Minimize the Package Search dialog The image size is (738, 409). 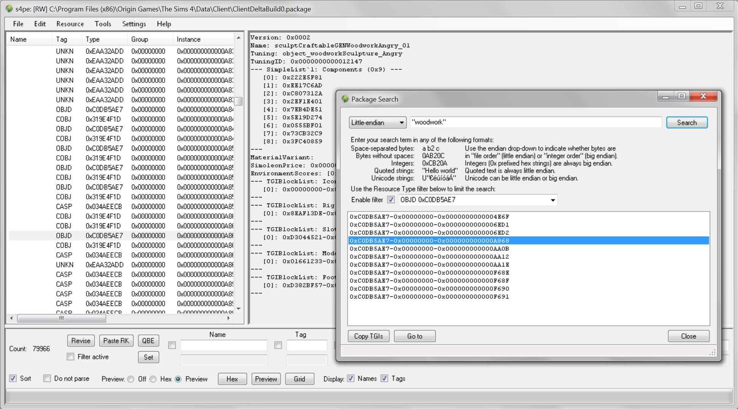point(666,97)
